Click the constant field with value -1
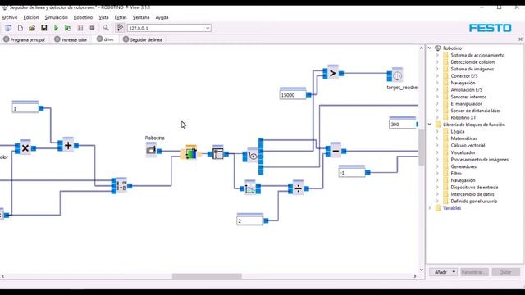This screenshot has height=295, width=525. (x=352, y=173)
